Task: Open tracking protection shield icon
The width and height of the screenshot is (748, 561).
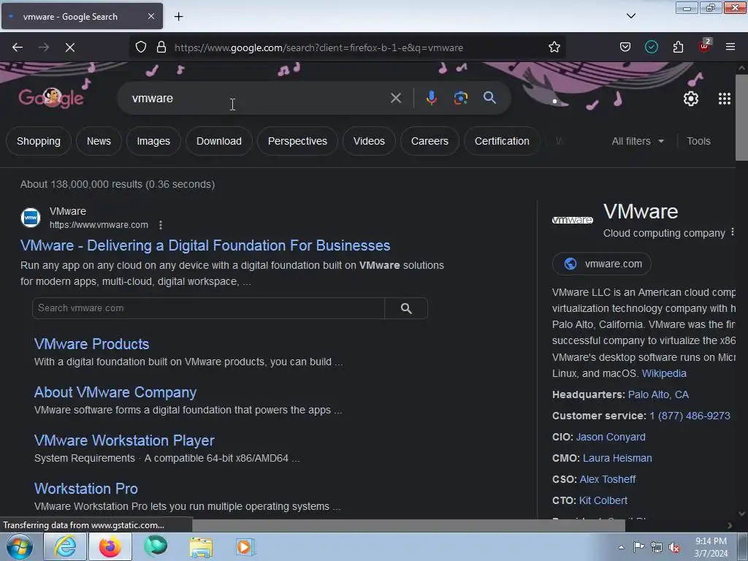Action: (141, 47)
